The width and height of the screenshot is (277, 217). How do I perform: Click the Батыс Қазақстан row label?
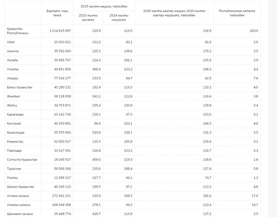click(20, 87)
